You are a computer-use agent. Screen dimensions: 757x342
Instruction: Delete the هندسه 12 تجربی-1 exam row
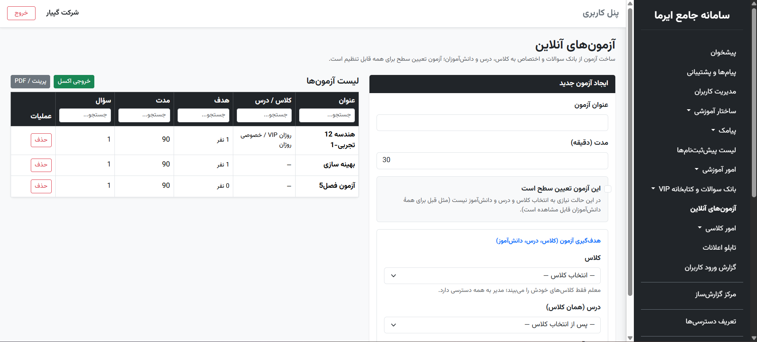tap(41, 140)
